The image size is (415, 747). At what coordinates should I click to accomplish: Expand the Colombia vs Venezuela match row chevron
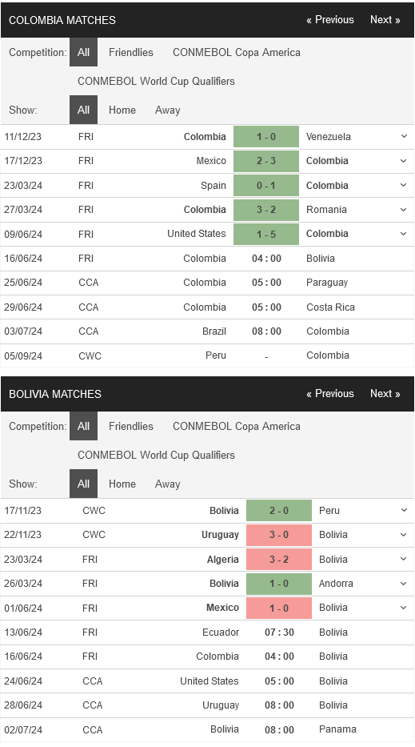pyautogui.click(x=404, y=136)
